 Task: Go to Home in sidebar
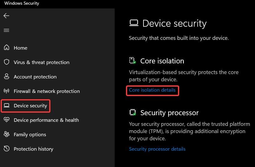(x=20, y=48)
